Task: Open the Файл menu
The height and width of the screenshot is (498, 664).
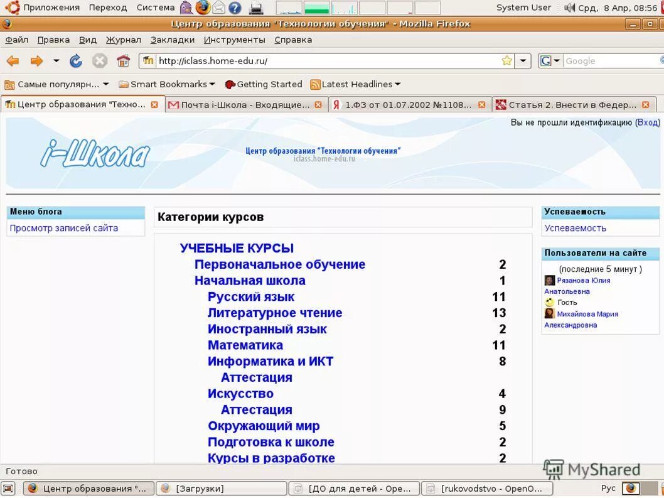Action: point(16,40)
